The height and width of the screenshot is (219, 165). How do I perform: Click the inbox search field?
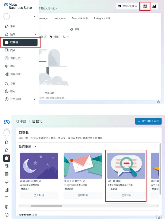pyautogui.click(x=53, y=29)
